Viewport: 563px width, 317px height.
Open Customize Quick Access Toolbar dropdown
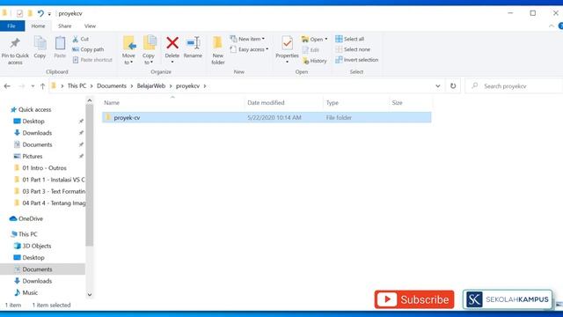49,14
